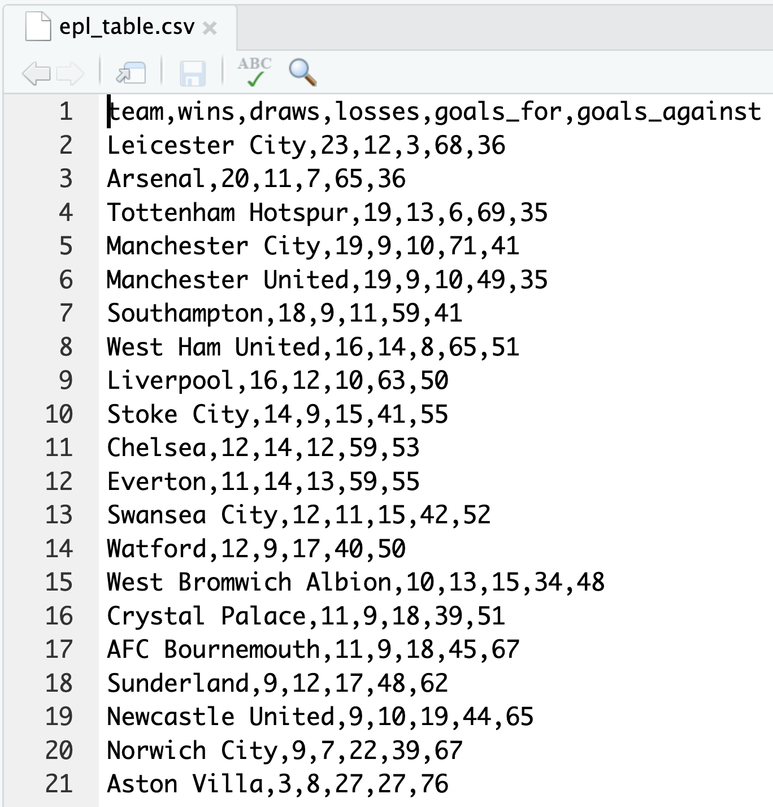Place cursor in the header row text
This screenshot has height=807, width=773.
(x=435, y=112)
